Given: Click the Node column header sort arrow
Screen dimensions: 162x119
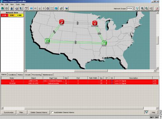Looking at the screenshot, I should tap(15, 78).
